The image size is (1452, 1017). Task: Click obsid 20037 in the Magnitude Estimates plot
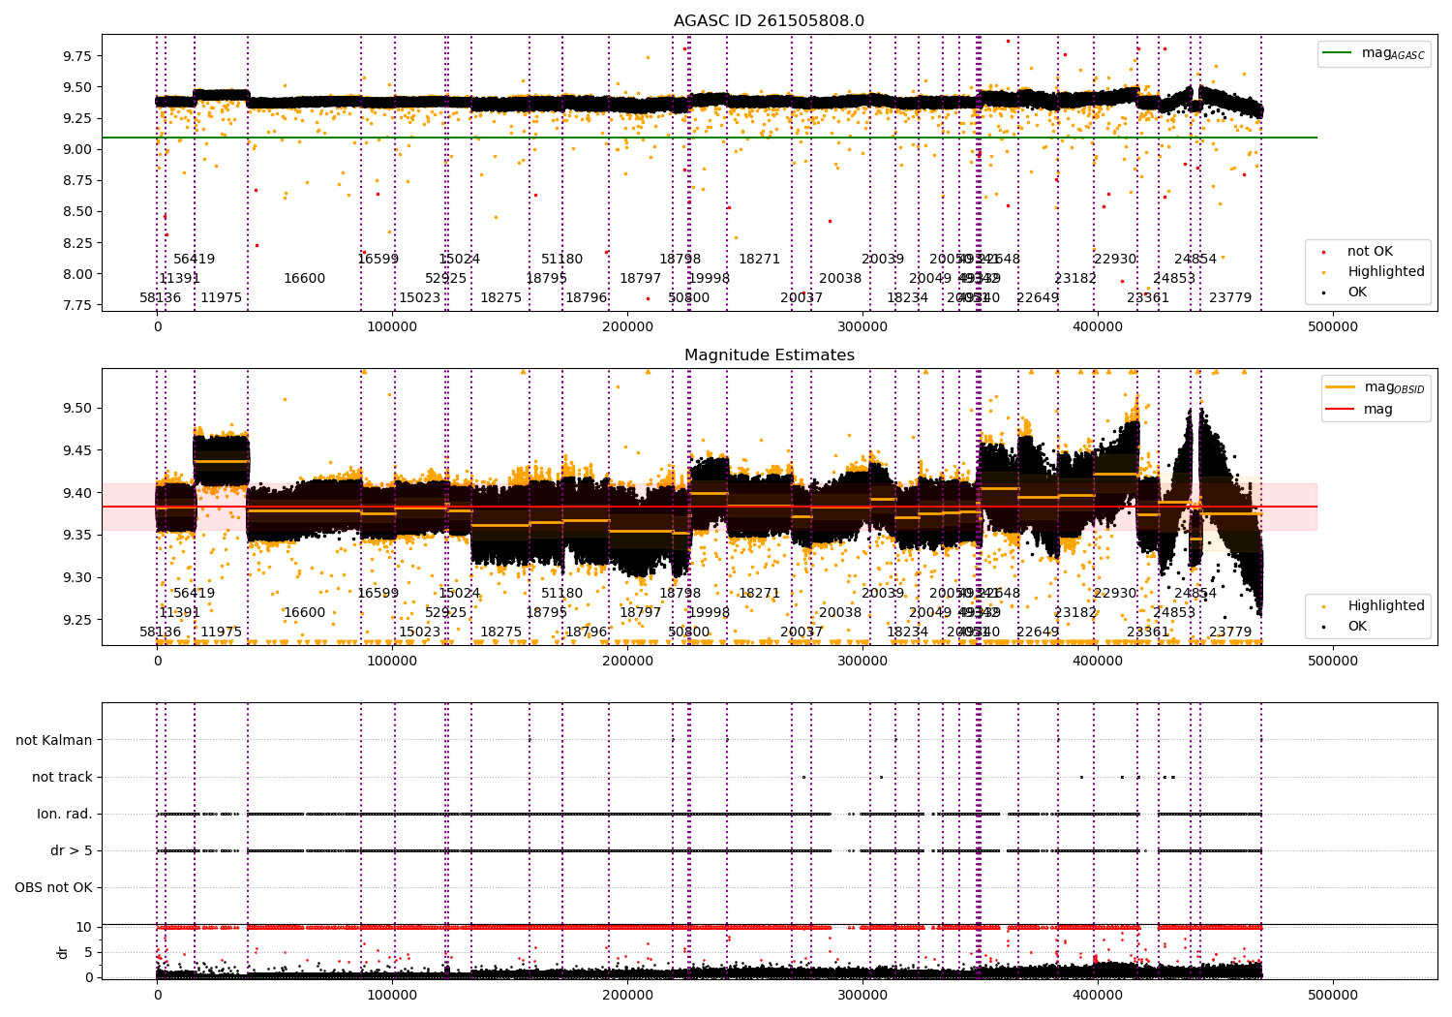click(x=802, y=632)
